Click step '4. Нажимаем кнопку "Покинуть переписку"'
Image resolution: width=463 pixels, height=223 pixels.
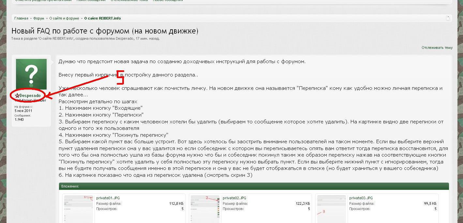pos(113,135)
